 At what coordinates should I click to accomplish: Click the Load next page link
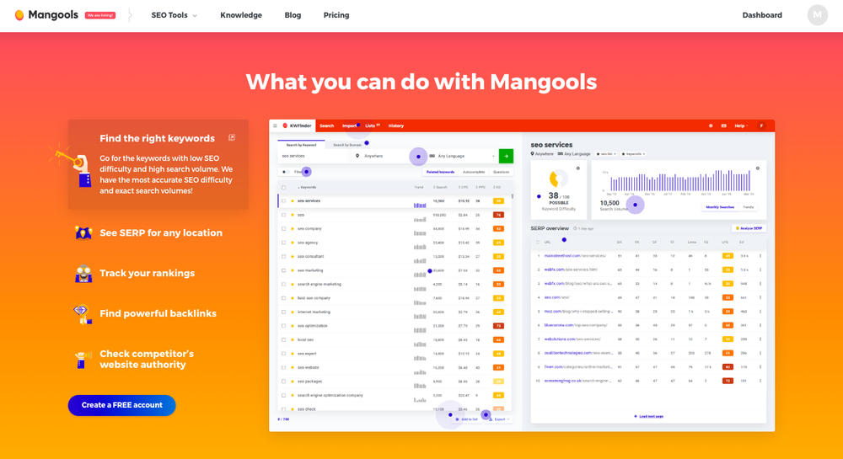[x=648, y=417]
